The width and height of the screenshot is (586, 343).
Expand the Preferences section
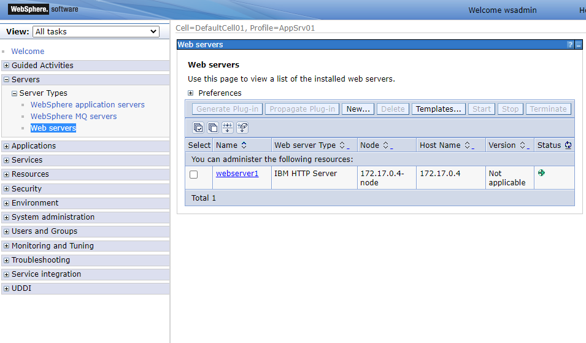(191, 93)
